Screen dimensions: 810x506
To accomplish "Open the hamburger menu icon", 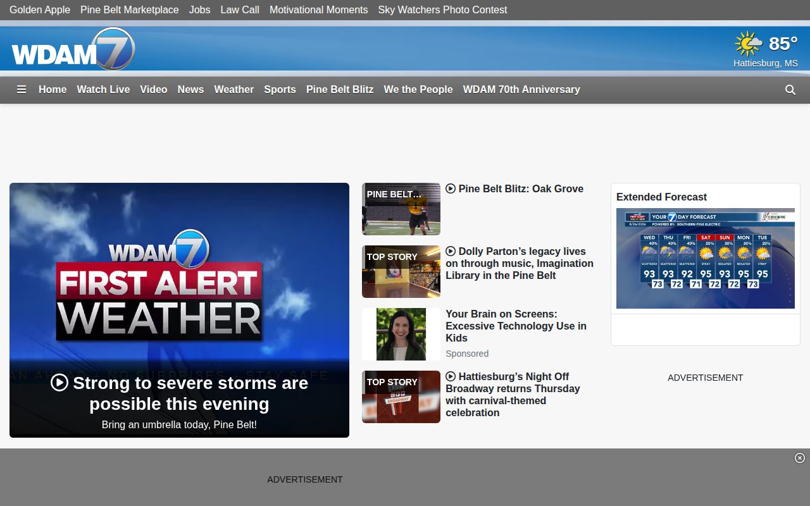I will (x=22, y=90).
